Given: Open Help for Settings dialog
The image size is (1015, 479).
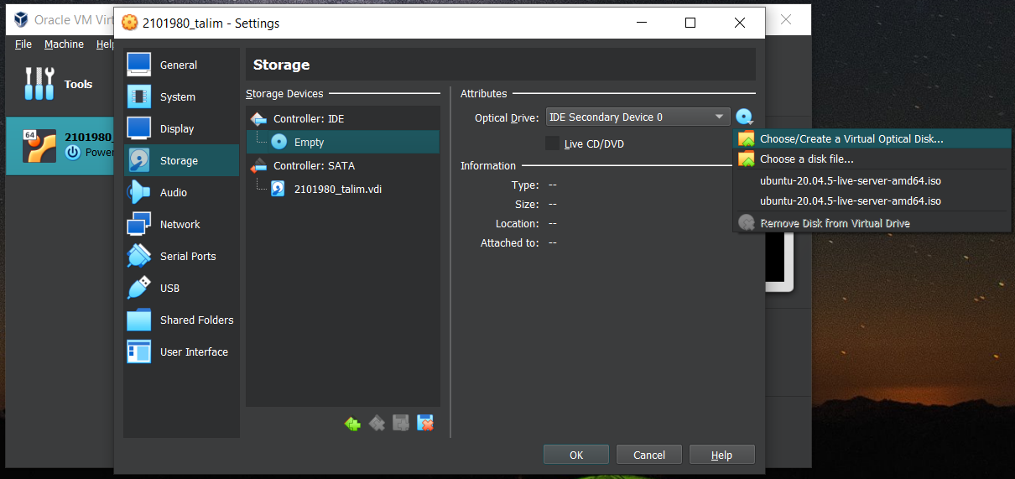Looking at the screenshot, I should pos(722,455).
